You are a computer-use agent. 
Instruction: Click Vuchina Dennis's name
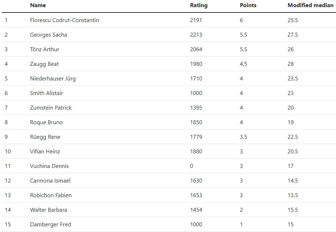pos(49,166)
